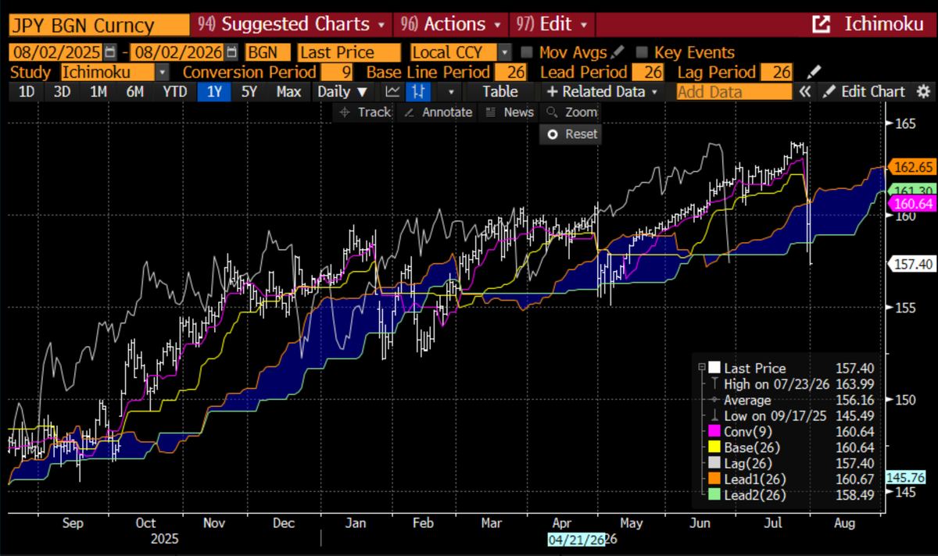938x556 pixels.
Task: Open the Edit menu
Action: coord(551,24)
